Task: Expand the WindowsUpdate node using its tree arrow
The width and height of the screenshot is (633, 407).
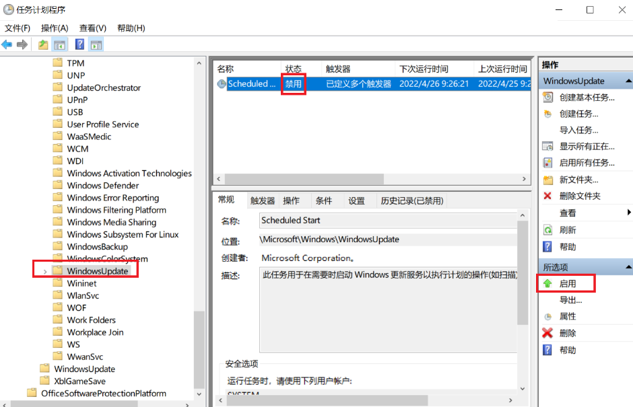Action: click(x=45, y=271)
